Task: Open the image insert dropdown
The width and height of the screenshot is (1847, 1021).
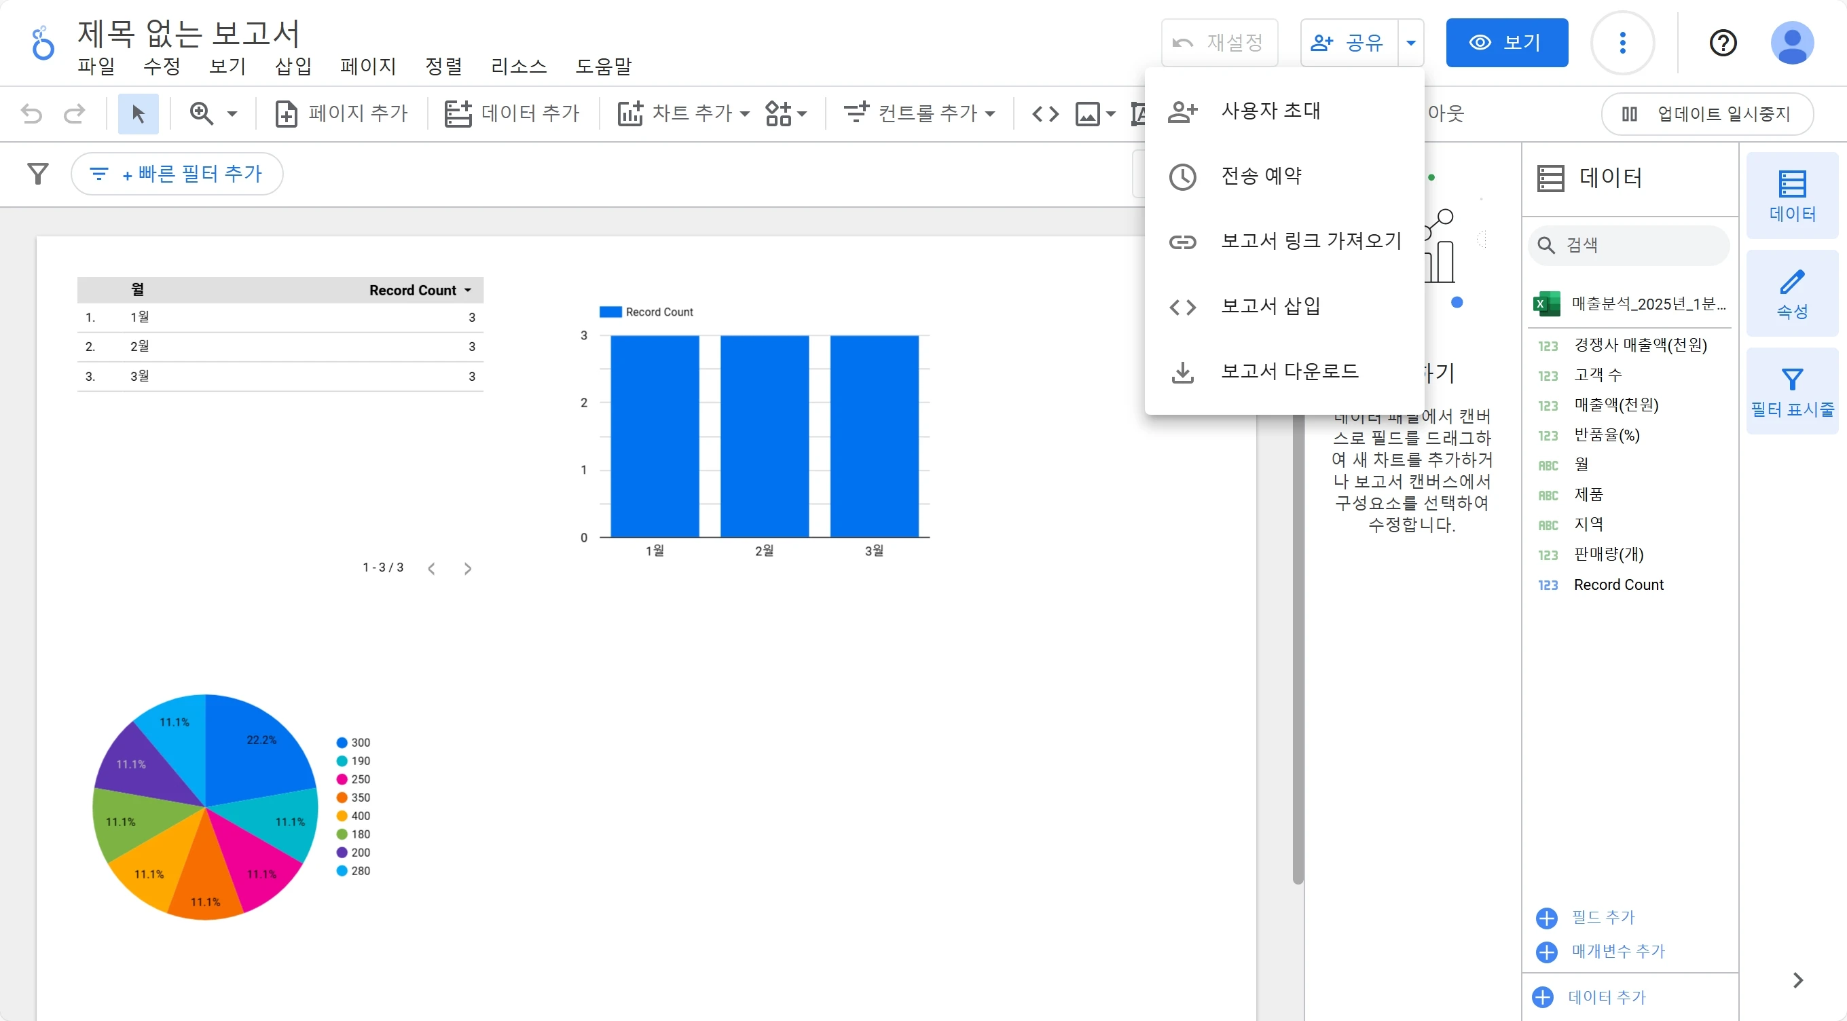Action: [x=1095, y=113]
